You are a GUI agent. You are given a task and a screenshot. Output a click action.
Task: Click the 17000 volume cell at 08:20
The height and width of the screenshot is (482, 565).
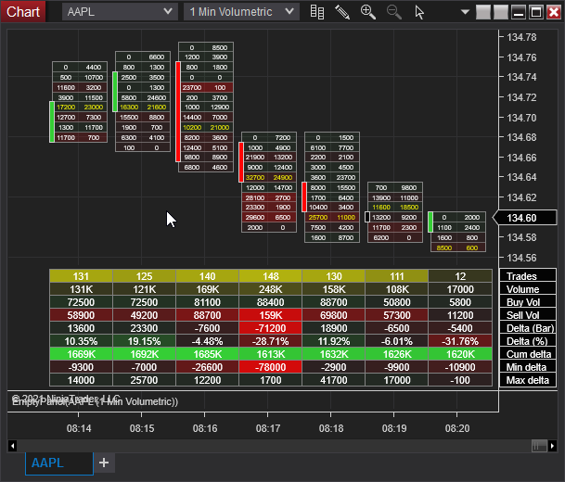click(x=460, y=289)
